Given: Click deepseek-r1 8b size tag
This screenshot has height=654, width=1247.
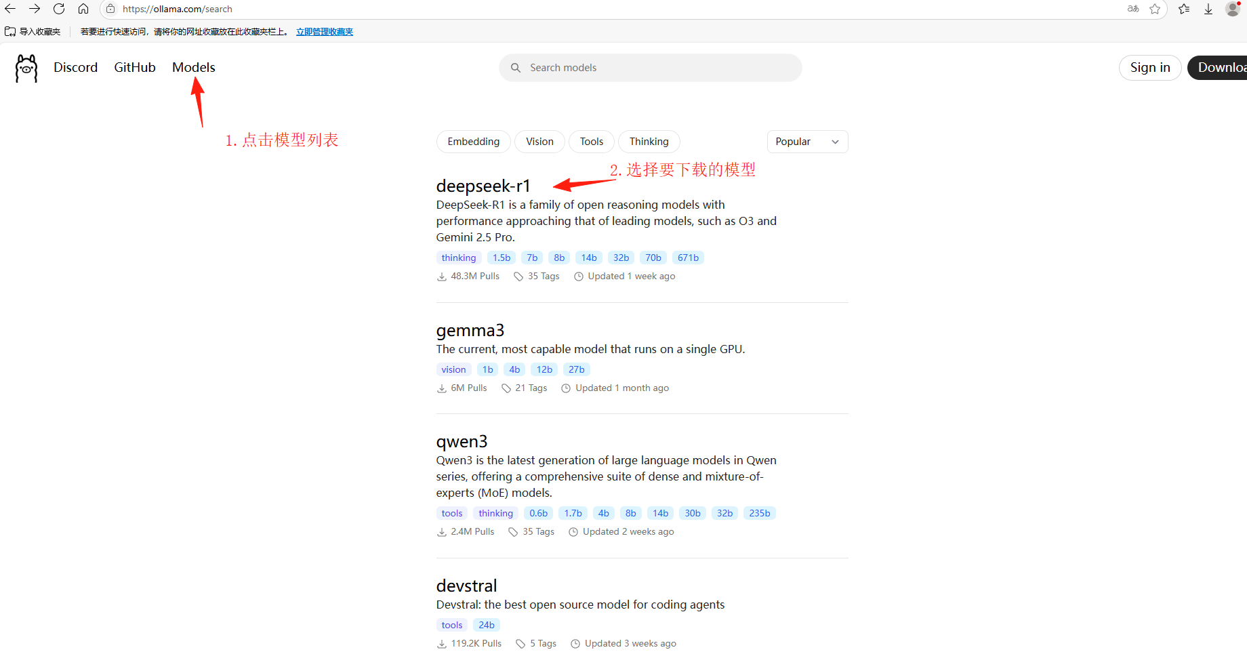Looking at the screenshot, I should click(x=559, y=258).
